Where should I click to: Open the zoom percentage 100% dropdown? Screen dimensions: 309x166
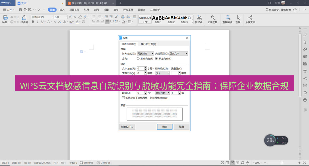pos(257,163)
